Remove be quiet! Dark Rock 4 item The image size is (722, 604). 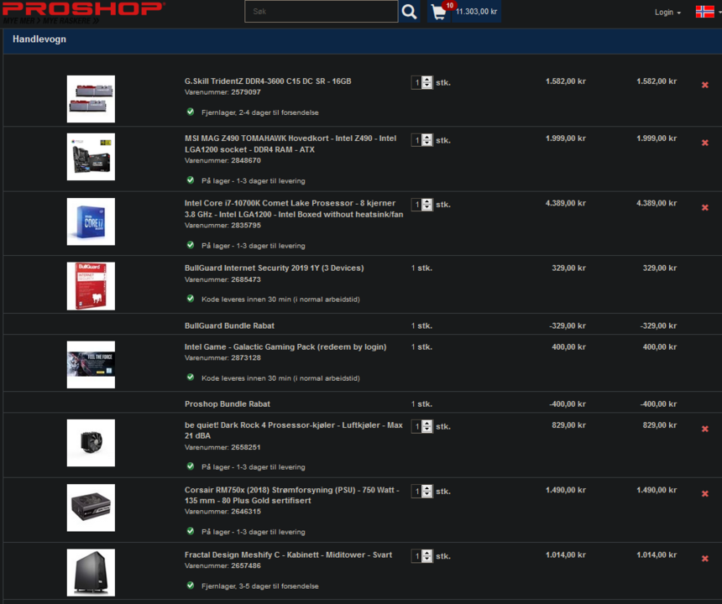click(x=704, y=429)
